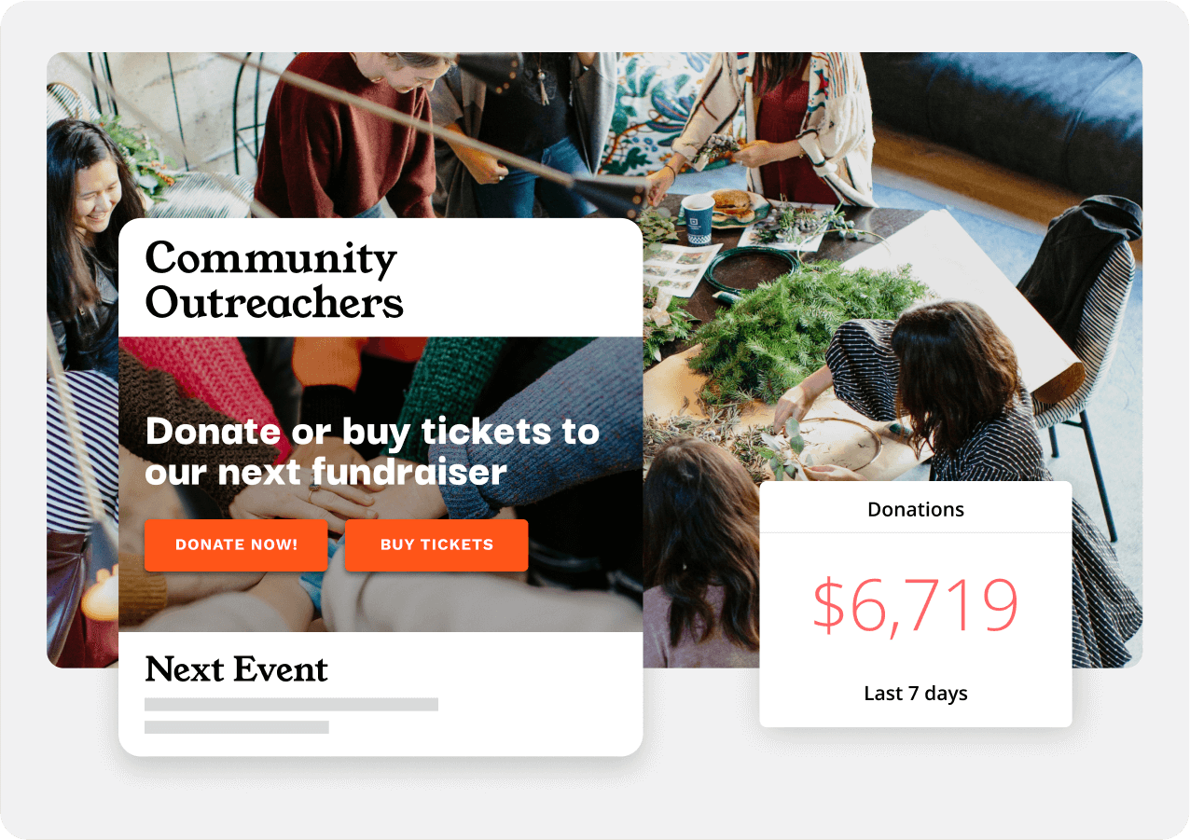Click the blue coffee cup on table
Screen dimensions: 1190x840
698,218
